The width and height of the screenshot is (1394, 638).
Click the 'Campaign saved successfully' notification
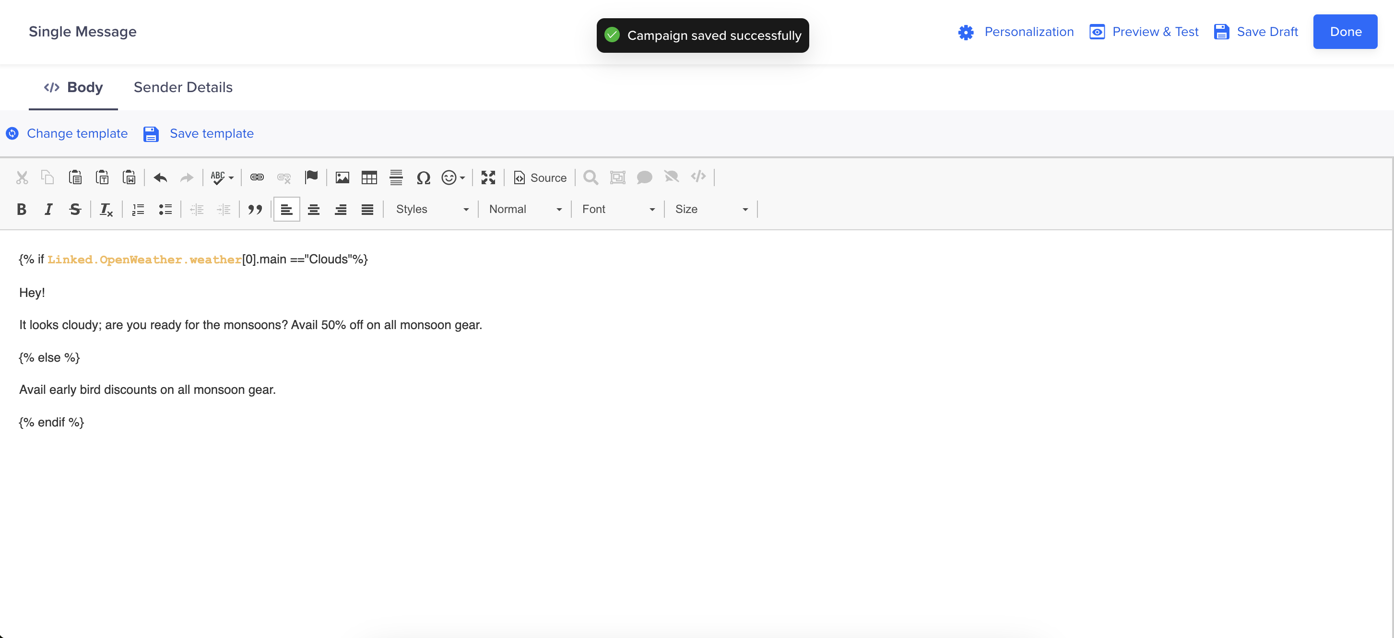pyautogui.click(x=702, y=35)
